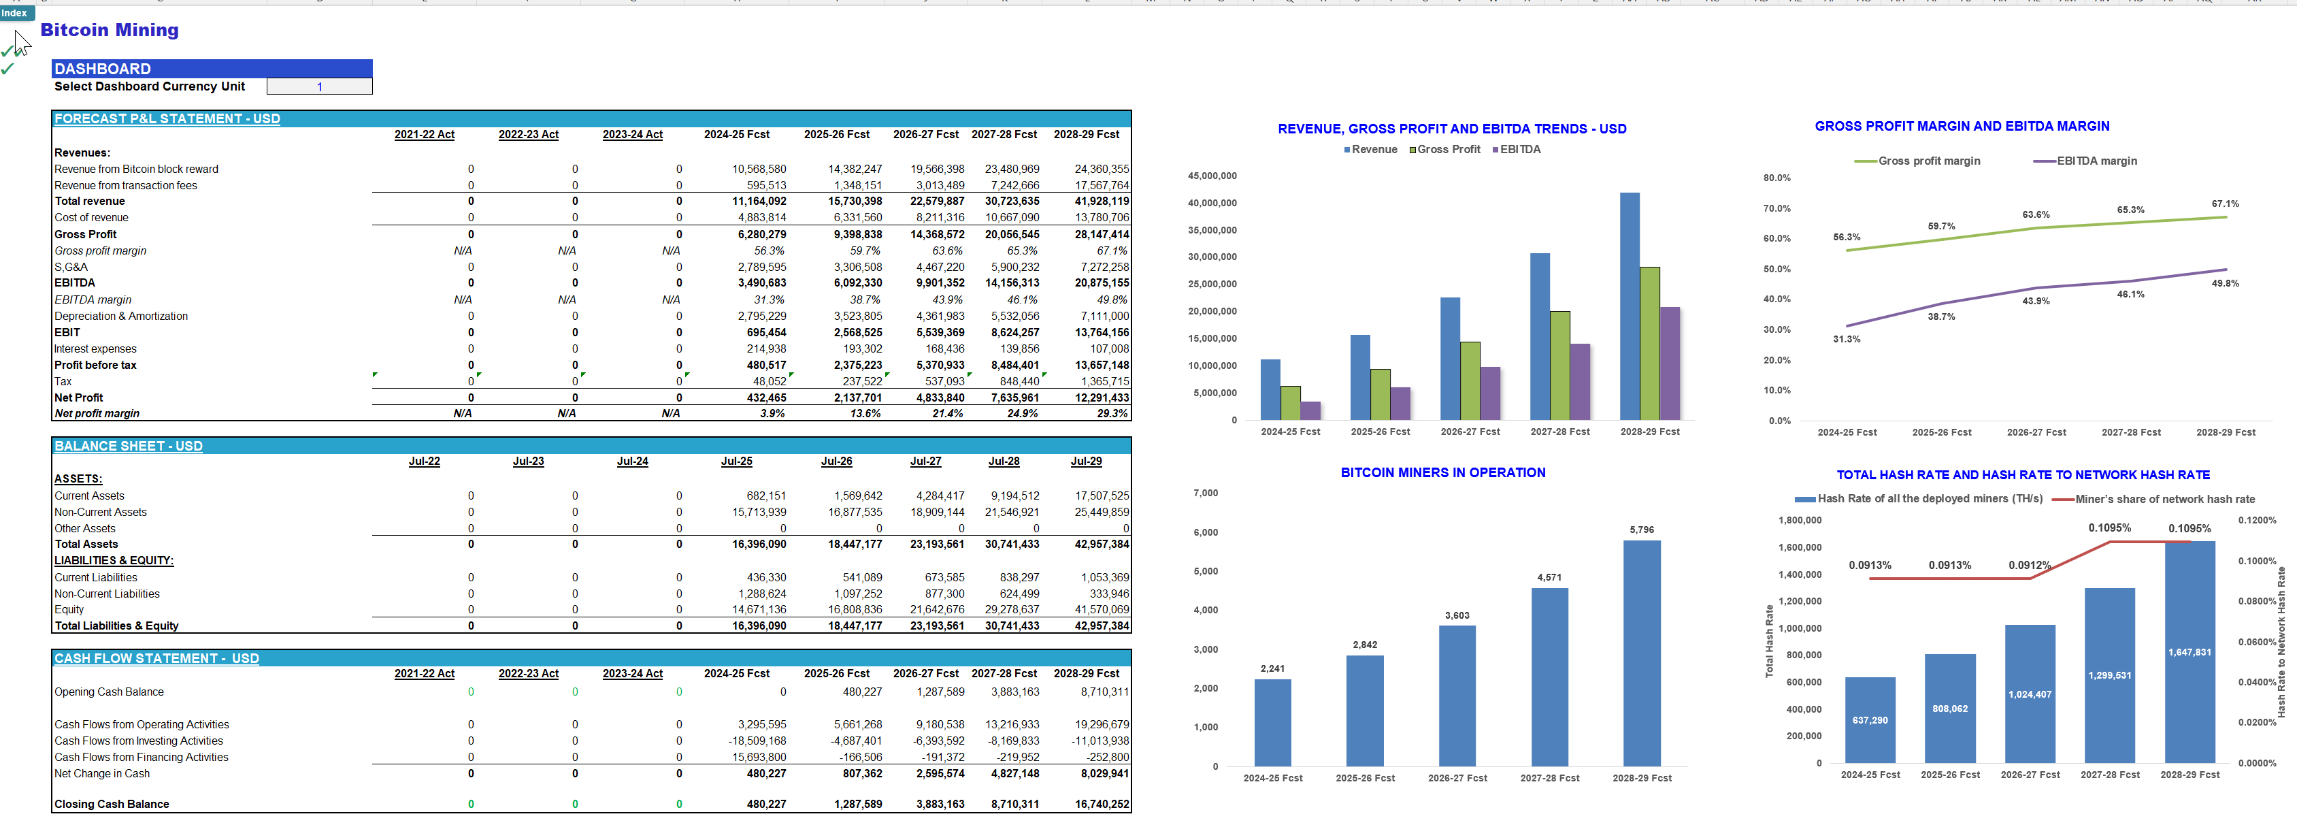Select the 2021-22 Act column header in P&L
2297x827 pixels.
click(425, 135)
